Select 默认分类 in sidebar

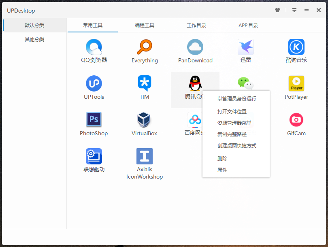click(x=34, y=25)
